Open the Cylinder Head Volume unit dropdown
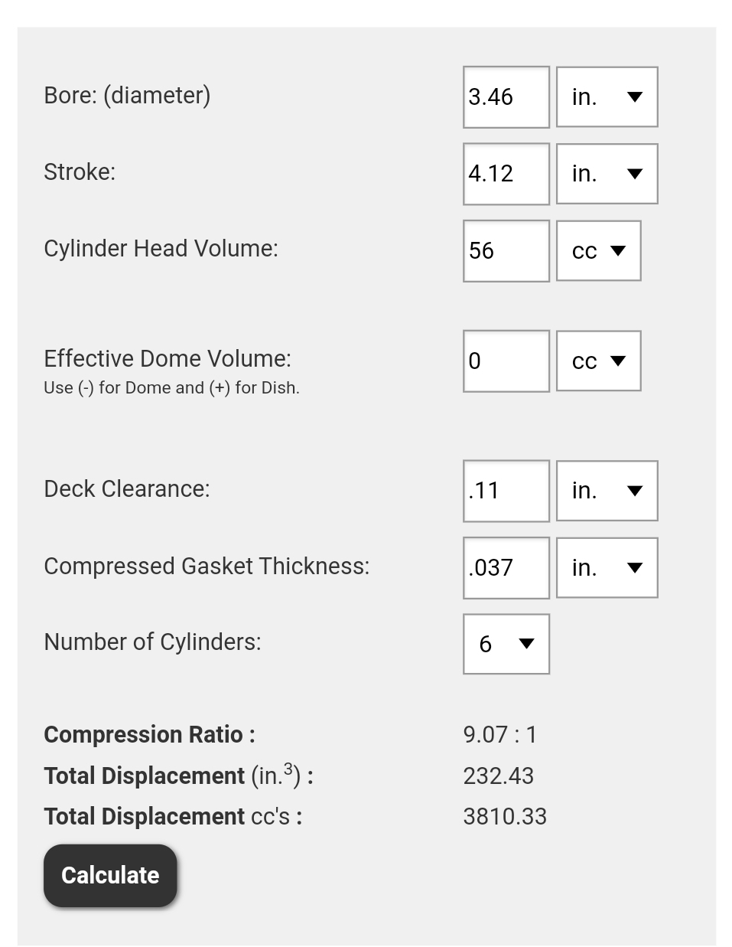This screenshot has width=732, height=947. [598, 251]
